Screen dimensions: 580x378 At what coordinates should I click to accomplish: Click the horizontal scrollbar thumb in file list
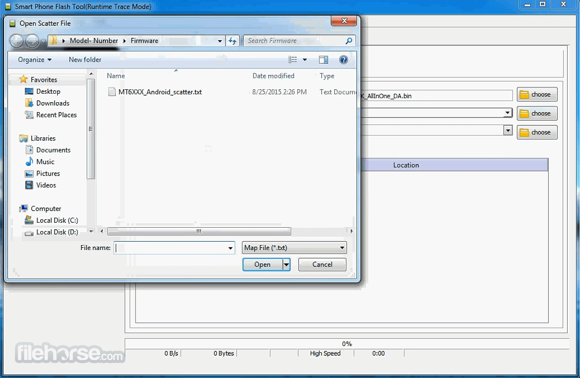point(199,231)
